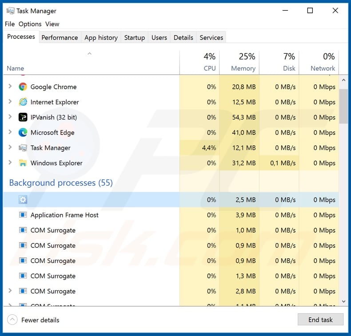Select the IPVanish (32 bit) process name
The height and width of the screenshot is (336, 351).
(54, 117)
